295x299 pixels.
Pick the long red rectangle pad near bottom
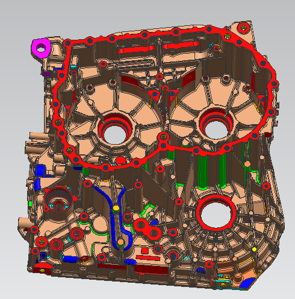point(148,258)
